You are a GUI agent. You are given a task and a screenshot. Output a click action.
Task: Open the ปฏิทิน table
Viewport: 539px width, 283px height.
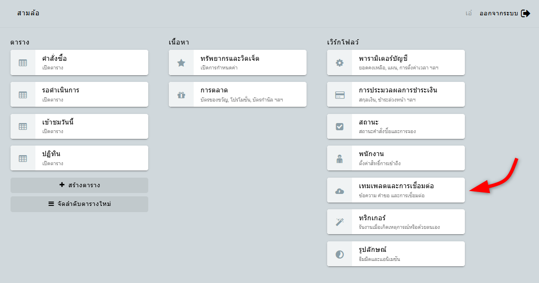tap(91, 158)
